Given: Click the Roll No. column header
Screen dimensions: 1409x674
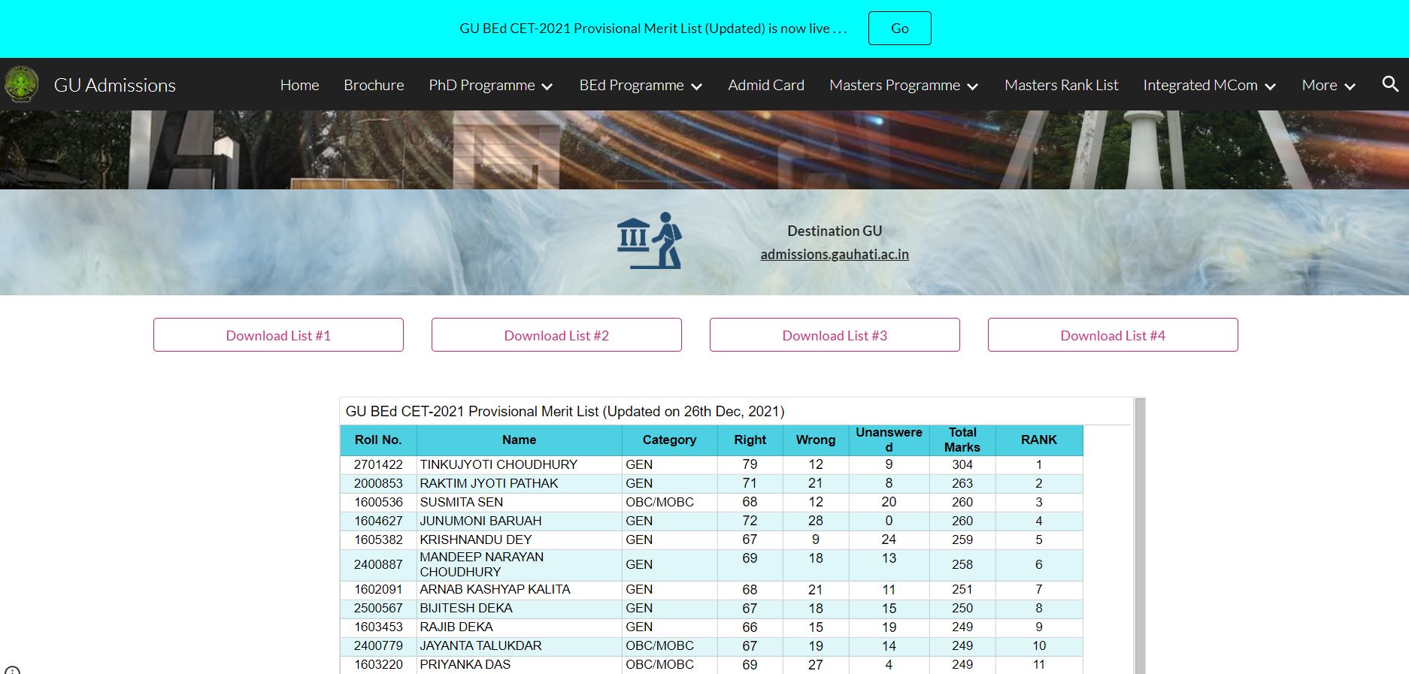Looking at the screenshot, I should pyautogui.click(x=378, y=440).
